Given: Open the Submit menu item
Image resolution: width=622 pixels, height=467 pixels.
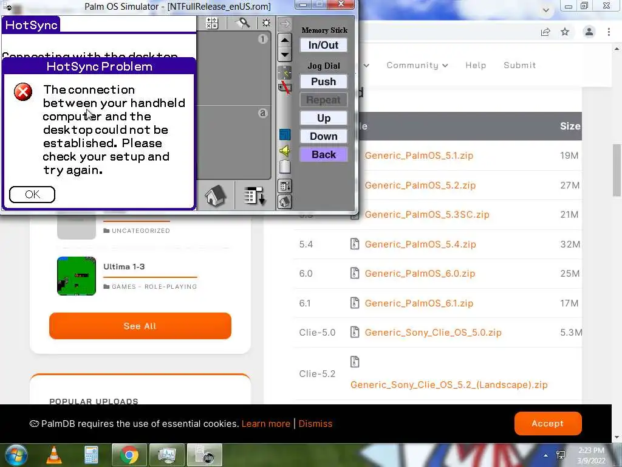Looking at the screenshot, I should coord(520,65).
